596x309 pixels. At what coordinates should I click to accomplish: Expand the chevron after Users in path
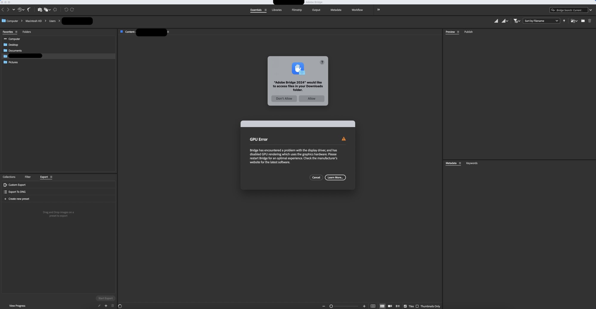click(x=59, y=21)
